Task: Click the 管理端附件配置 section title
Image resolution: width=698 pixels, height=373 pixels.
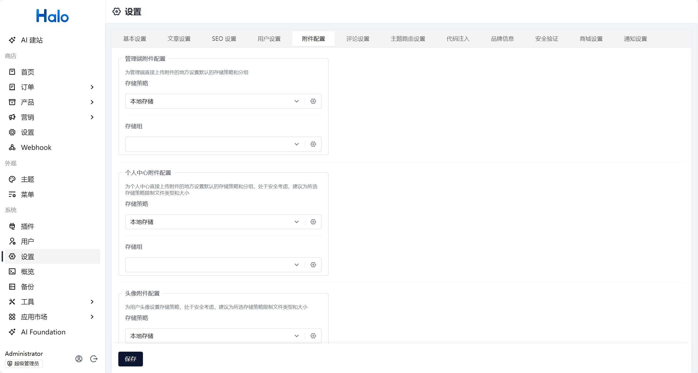Action: point(145,59)
